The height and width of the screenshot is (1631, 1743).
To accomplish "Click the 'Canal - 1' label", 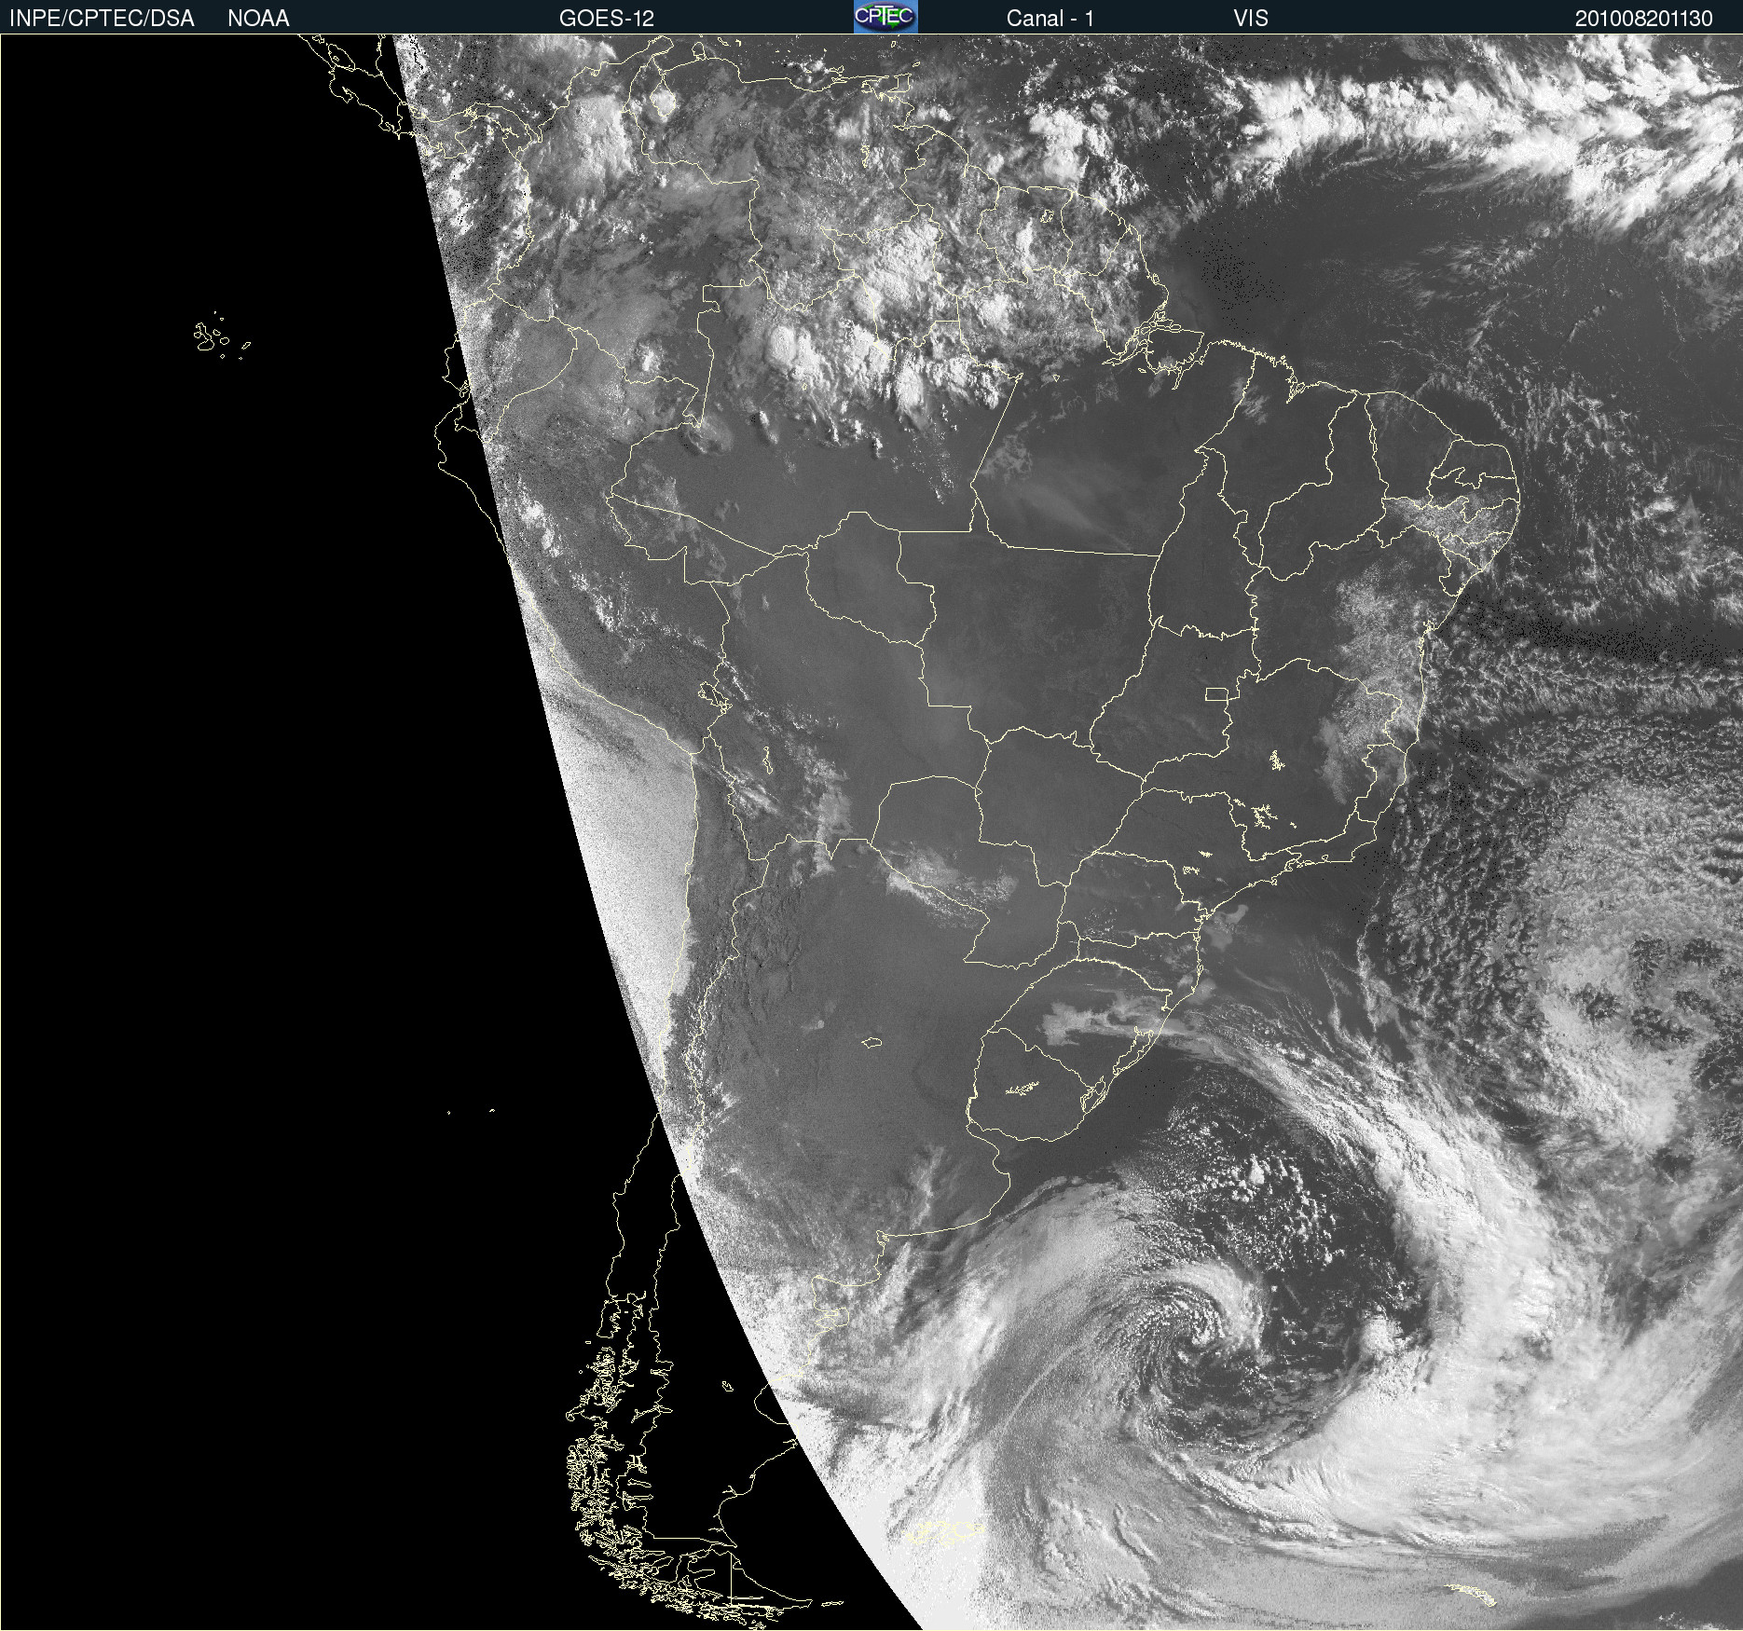I will [1050, 19].
